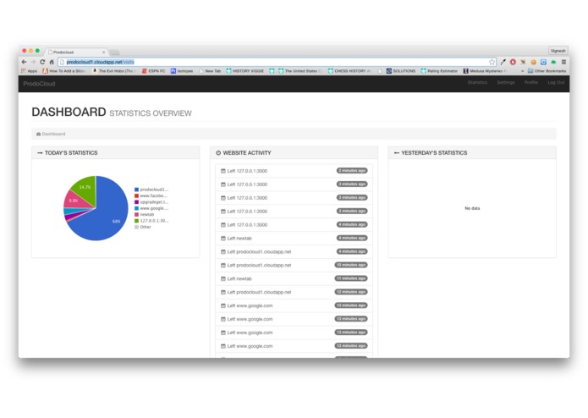Open The Evil Hobo bookmark
The height and width of the screenshot is (418, 588).
coord(113,71)
